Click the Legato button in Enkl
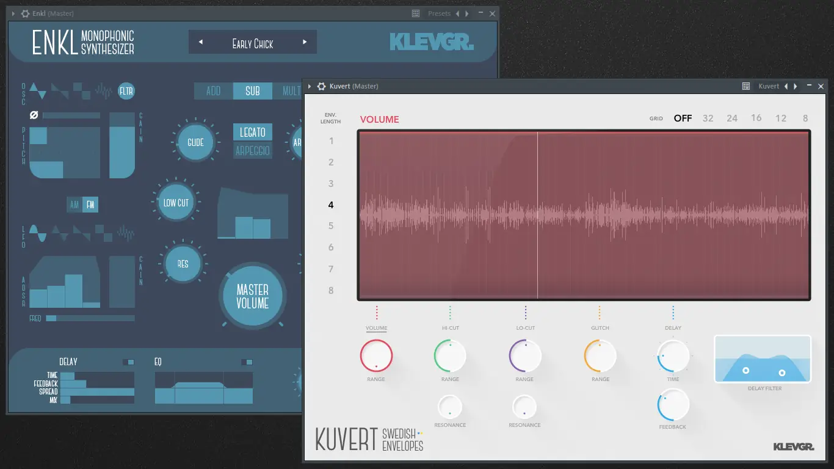The image size is (834, 469). coord(252,132)
